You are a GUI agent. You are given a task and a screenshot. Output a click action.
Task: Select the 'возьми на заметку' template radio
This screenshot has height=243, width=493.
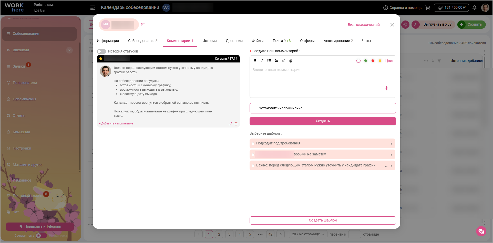(253, 155)
